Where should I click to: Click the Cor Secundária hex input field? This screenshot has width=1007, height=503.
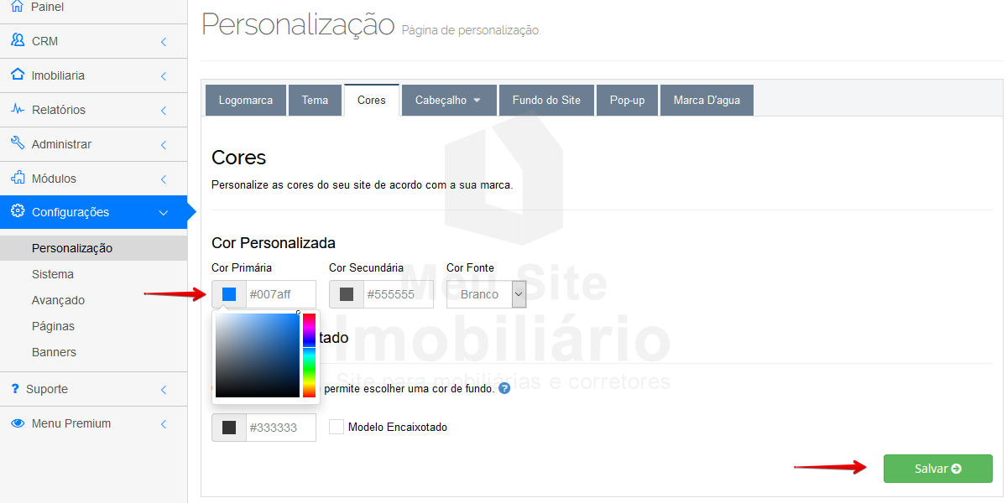[398, 294]
